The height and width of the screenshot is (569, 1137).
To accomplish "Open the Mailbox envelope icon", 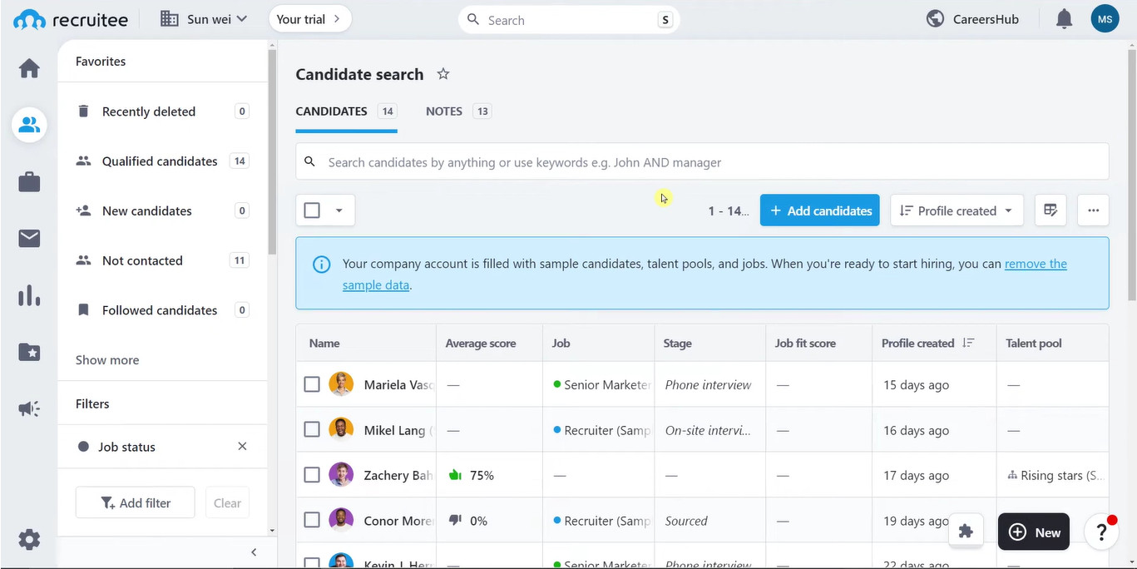I will coord(29,239).
